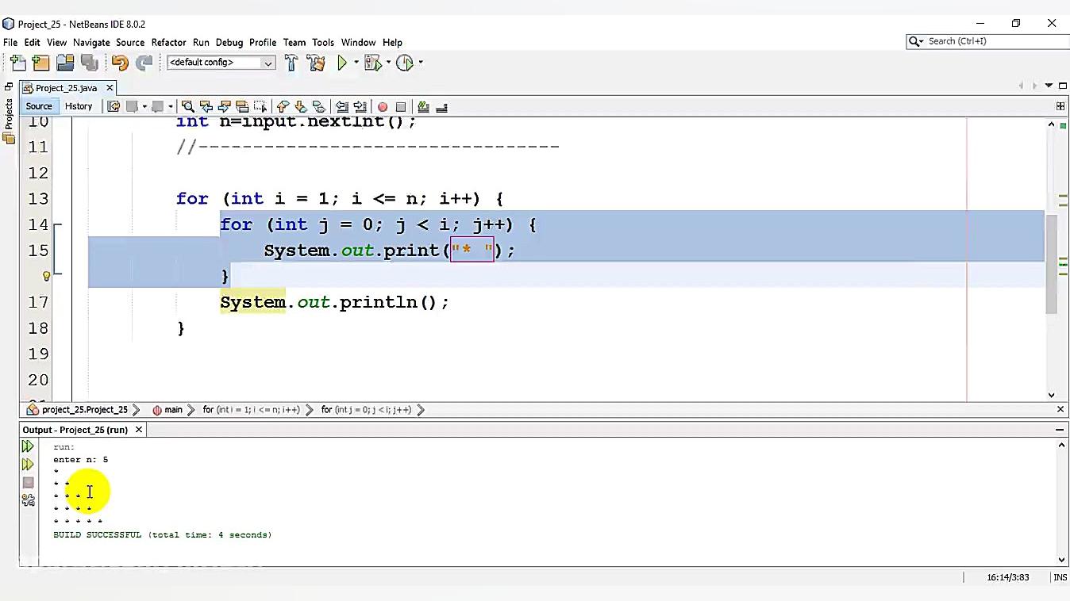Image resolution: width=1070 pixels, height=601 pixels.
Task: Open the Tools menu
Action: pos(323,42)
